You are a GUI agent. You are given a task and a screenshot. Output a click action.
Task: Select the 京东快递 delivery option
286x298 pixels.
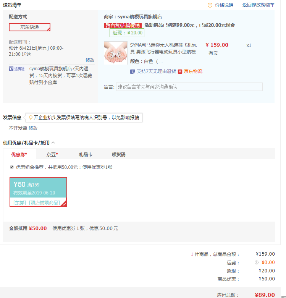click(x=29, y=27)
